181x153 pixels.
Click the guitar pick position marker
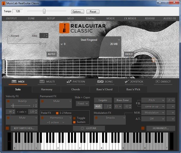153,60
